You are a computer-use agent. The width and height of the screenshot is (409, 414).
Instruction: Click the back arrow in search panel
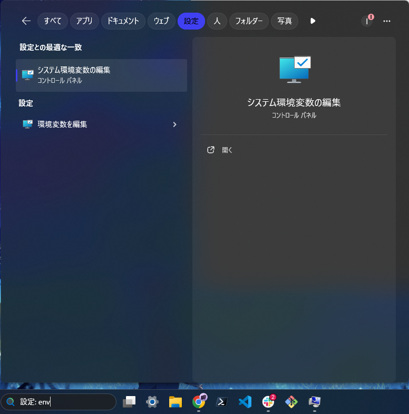tap(26, 21)
